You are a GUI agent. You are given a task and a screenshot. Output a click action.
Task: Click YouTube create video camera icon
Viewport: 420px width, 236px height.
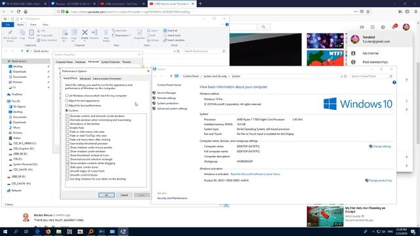click(362, 27)
